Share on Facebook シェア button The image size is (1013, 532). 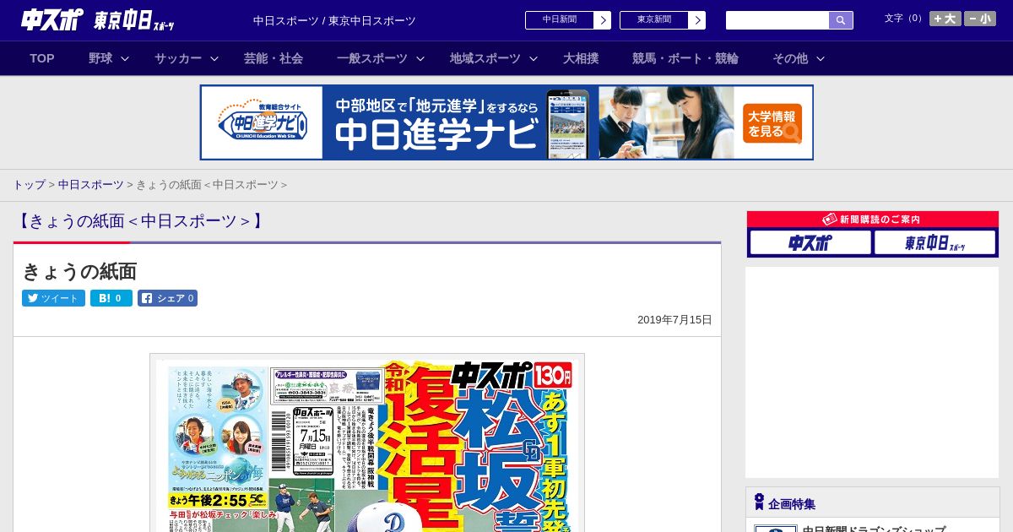[x=167, y=298]
